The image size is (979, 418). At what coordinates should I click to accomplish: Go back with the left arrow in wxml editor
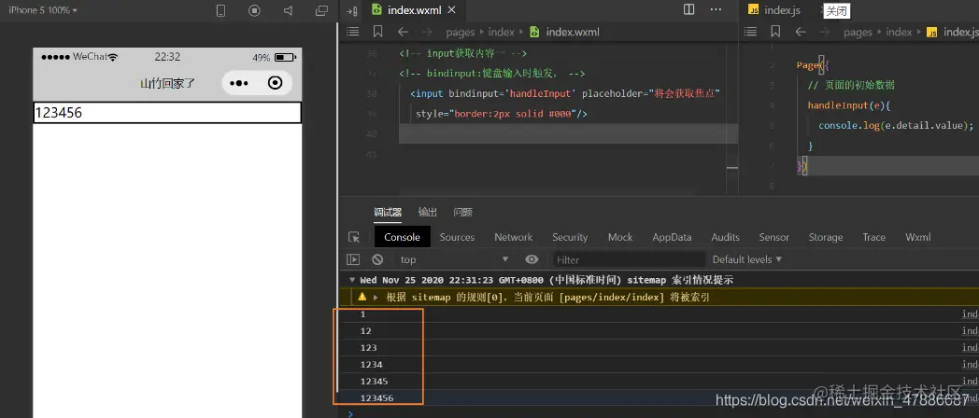pyautogui.click(x=404, y=32)
